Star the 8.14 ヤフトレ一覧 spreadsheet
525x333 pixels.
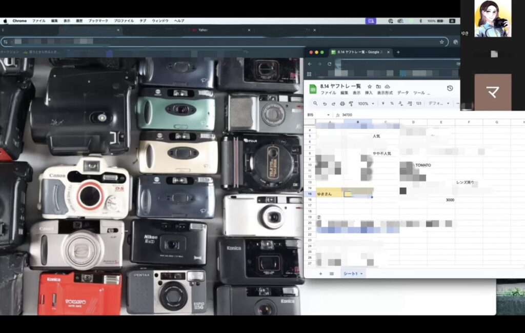click(369, 87)
